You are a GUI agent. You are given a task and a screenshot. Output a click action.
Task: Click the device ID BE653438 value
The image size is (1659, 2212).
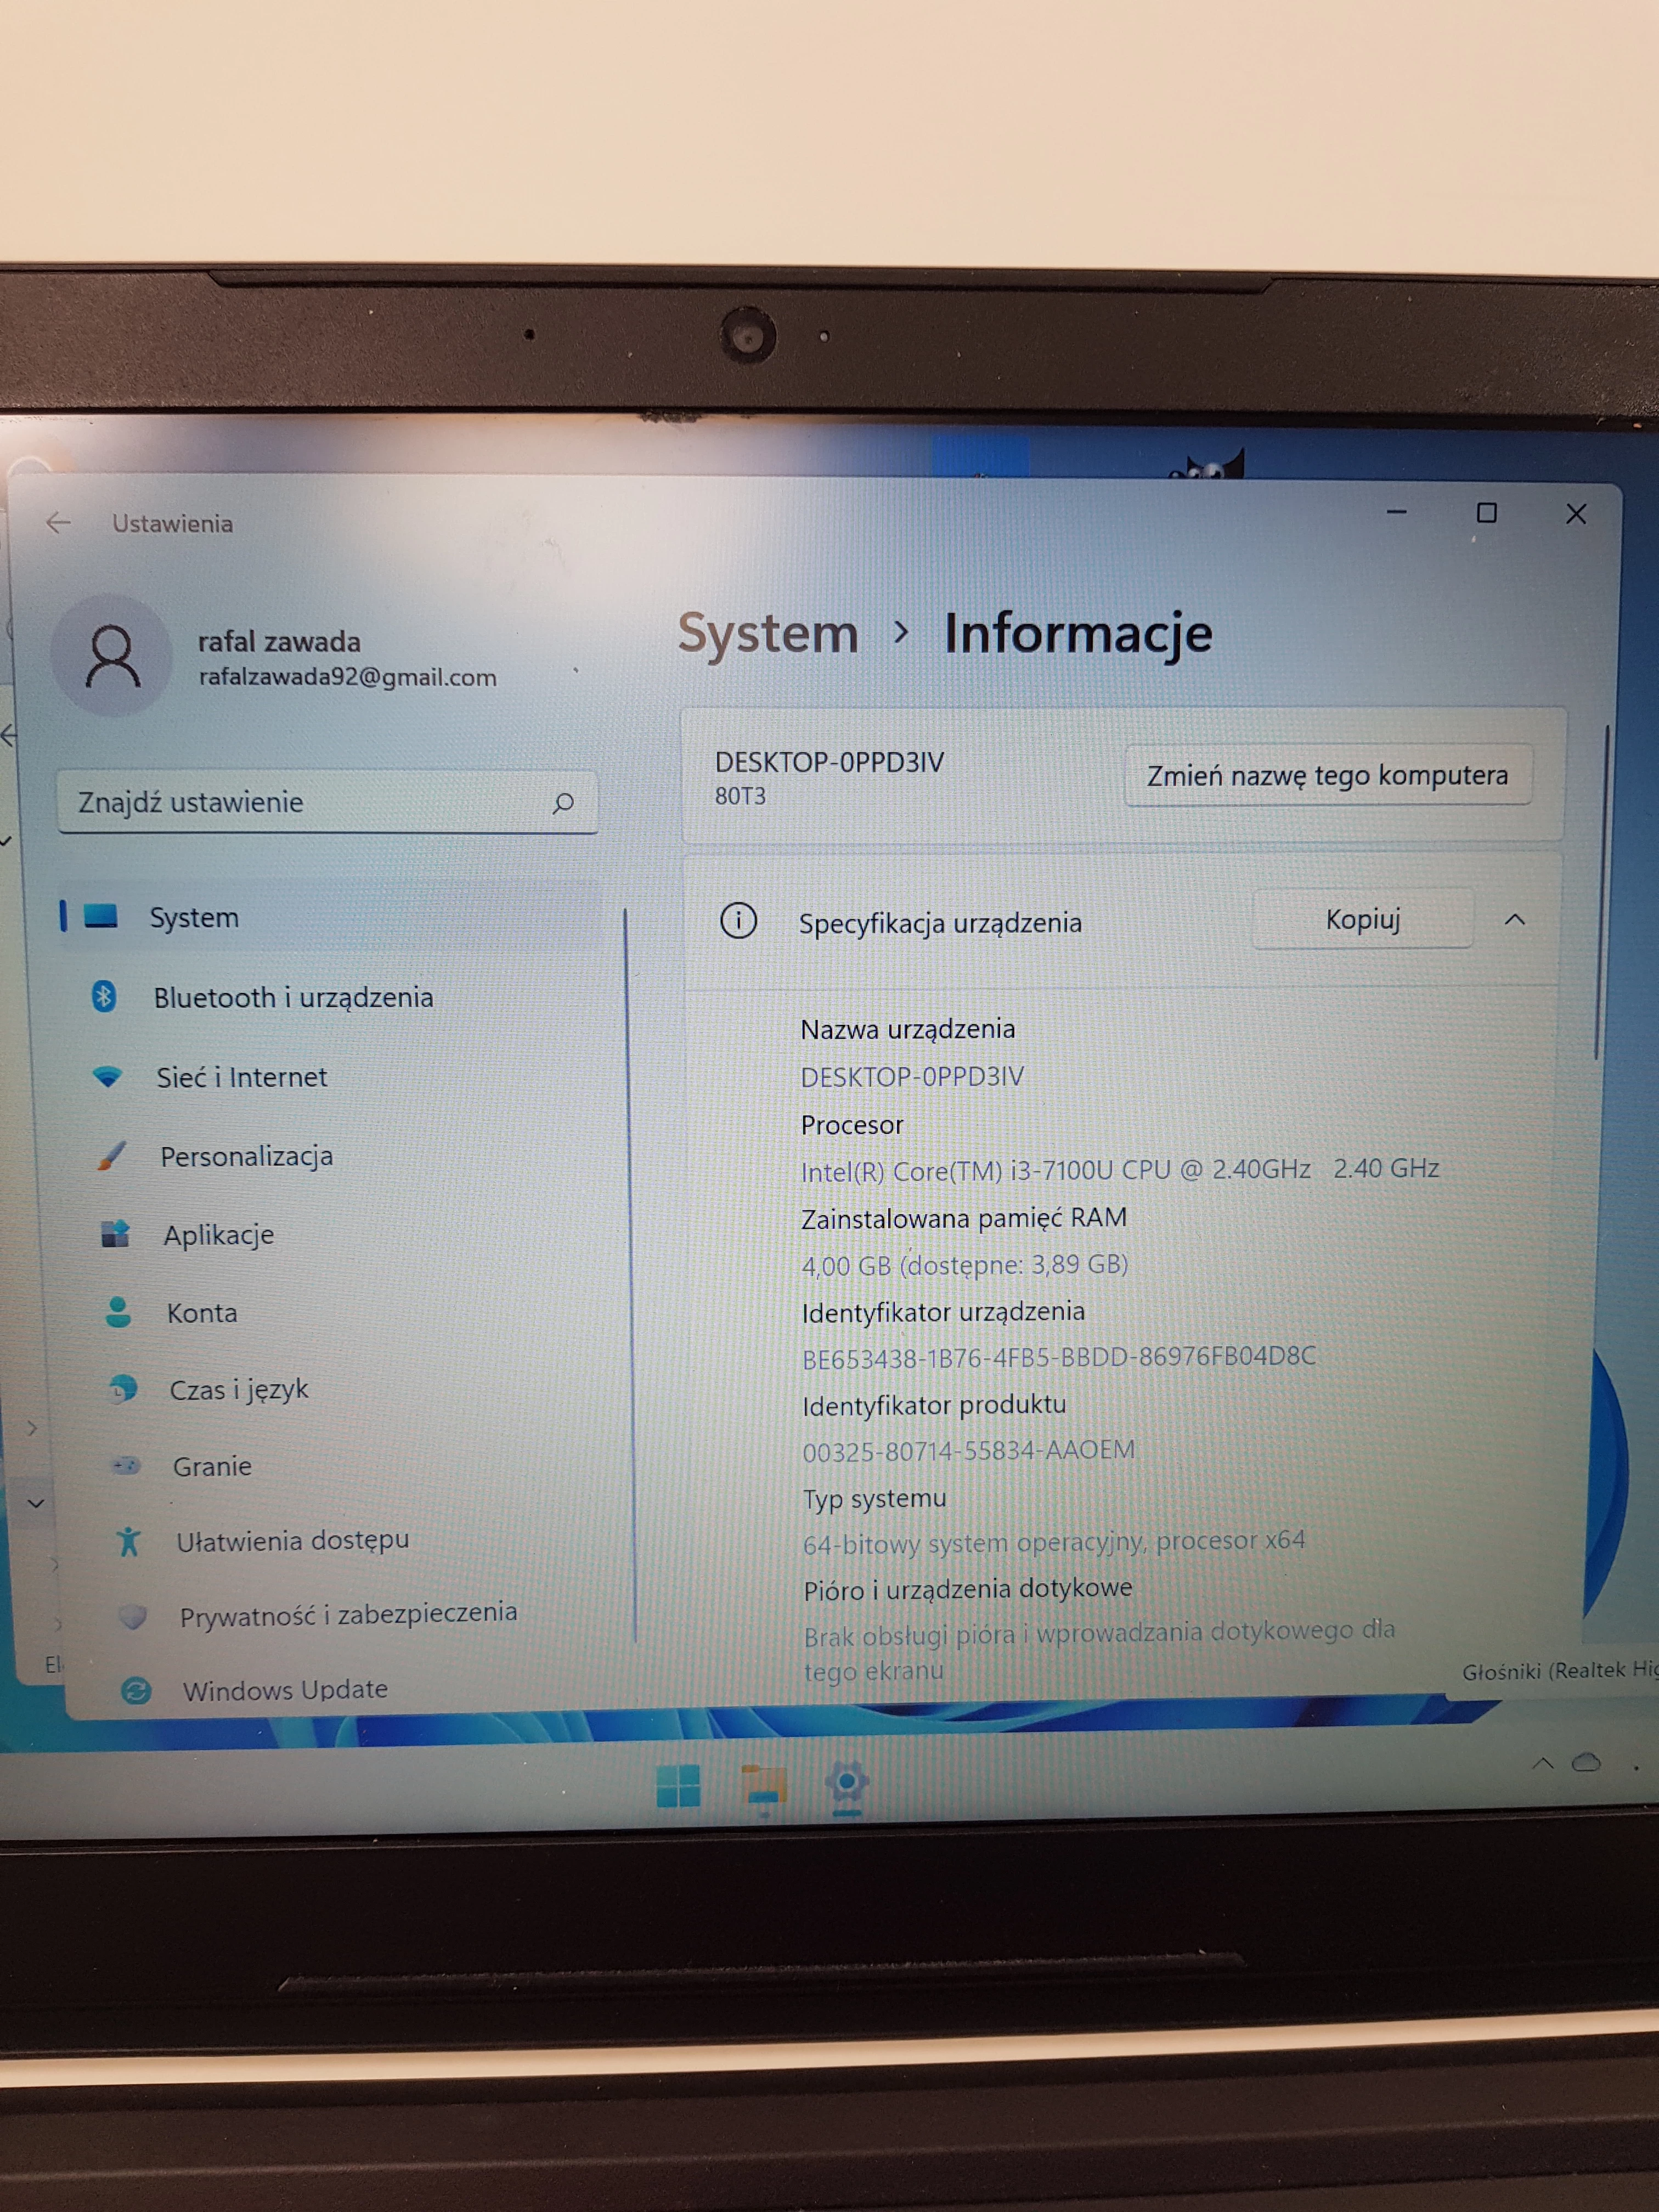tap(1059, 1357)
